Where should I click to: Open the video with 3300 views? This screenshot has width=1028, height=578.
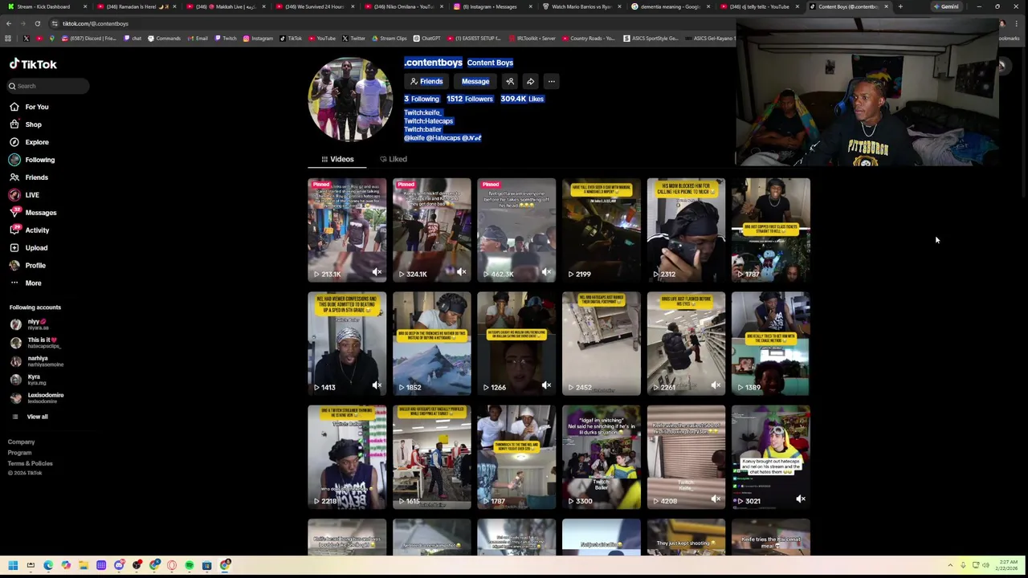pos(602,457)
